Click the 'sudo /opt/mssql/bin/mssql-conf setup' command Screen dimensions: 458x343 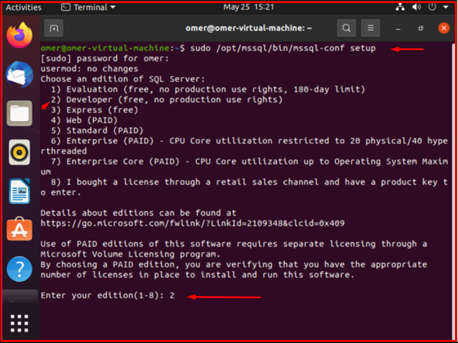point(283,48)
